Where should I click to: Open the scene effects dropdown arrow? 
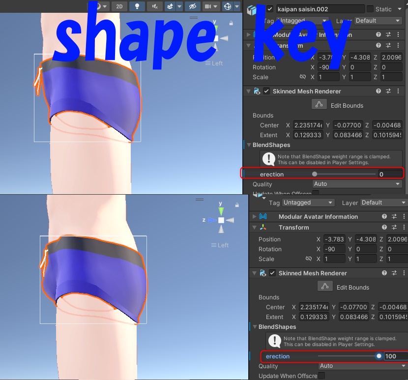(179, 6)
